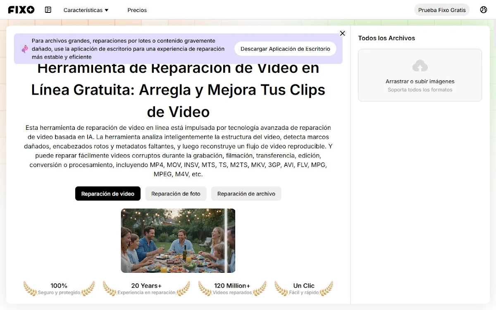Click the 100% Seguro y protegido badge

[59, 289]
